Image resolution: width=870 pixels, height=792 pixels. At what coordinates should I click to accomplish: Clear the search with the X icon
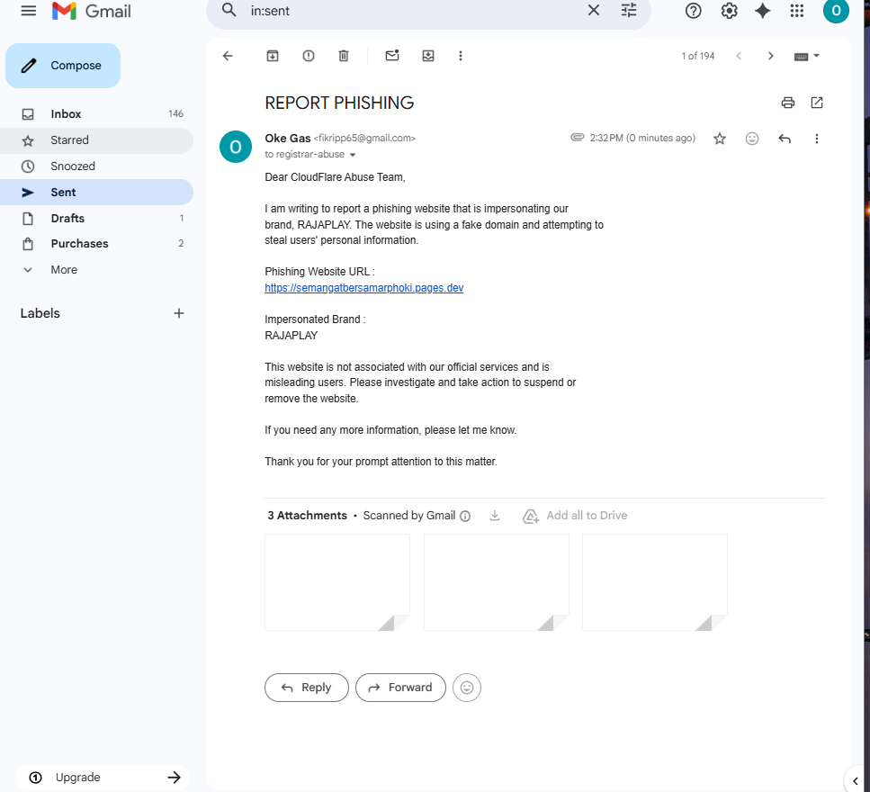coord(593,10)
